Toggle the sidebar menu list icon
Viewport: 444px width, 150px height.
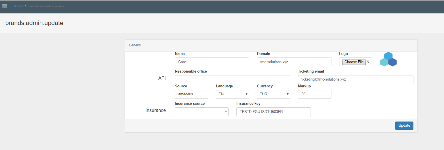click(x=5, y=6)
